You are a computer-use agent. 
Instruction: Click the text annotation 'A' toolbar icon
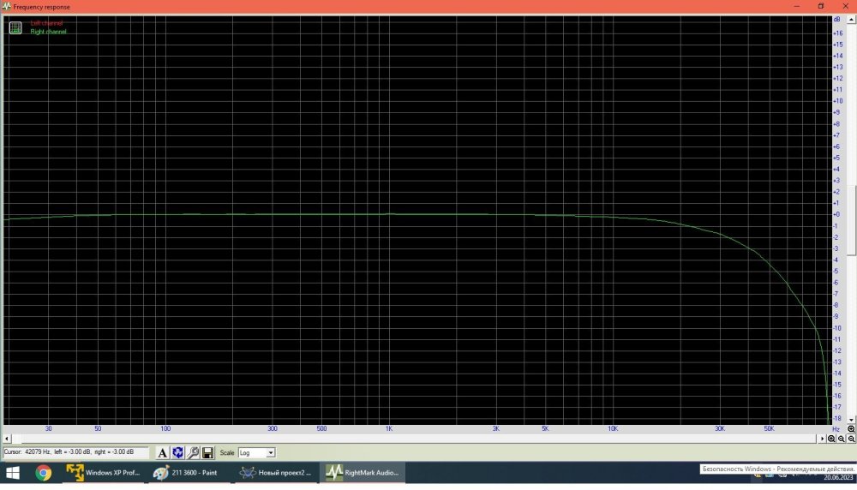(163, 452)
